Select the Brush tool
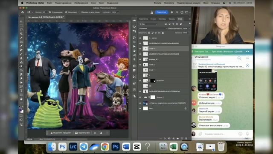 (21, 54)
